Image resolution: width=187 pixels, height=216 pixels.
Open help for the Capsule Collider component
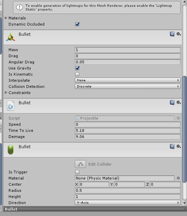pyautogui.click(x=172, y=146)
